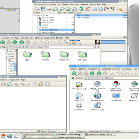Switch to Cartelle locali KMail taskbar button
This screenshot has width=139, height=139.
coord(69,137)
